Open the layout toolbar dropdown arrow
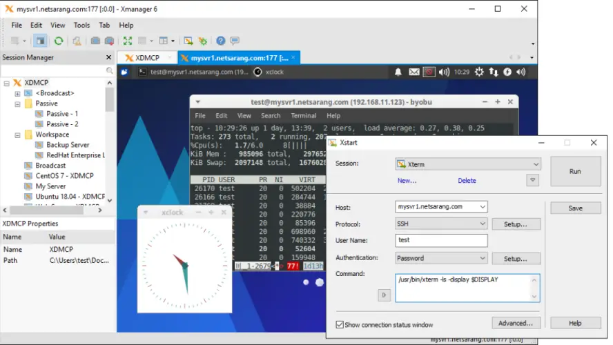 173,41
